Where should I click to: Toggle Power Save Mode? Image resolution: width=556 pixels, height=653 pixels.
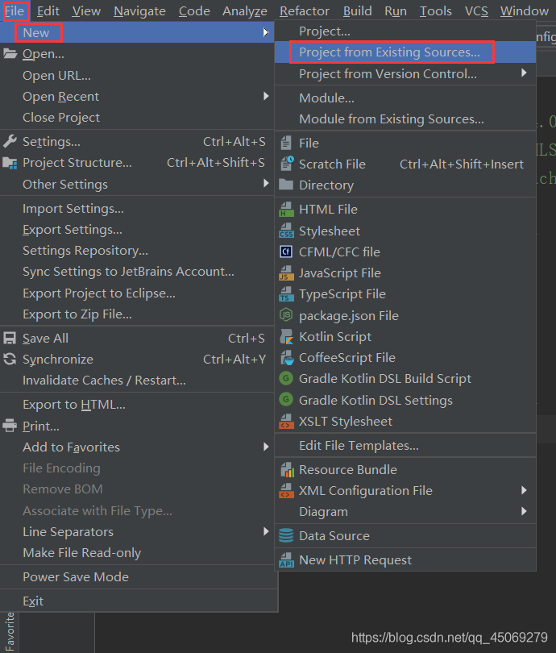point(76,577)
